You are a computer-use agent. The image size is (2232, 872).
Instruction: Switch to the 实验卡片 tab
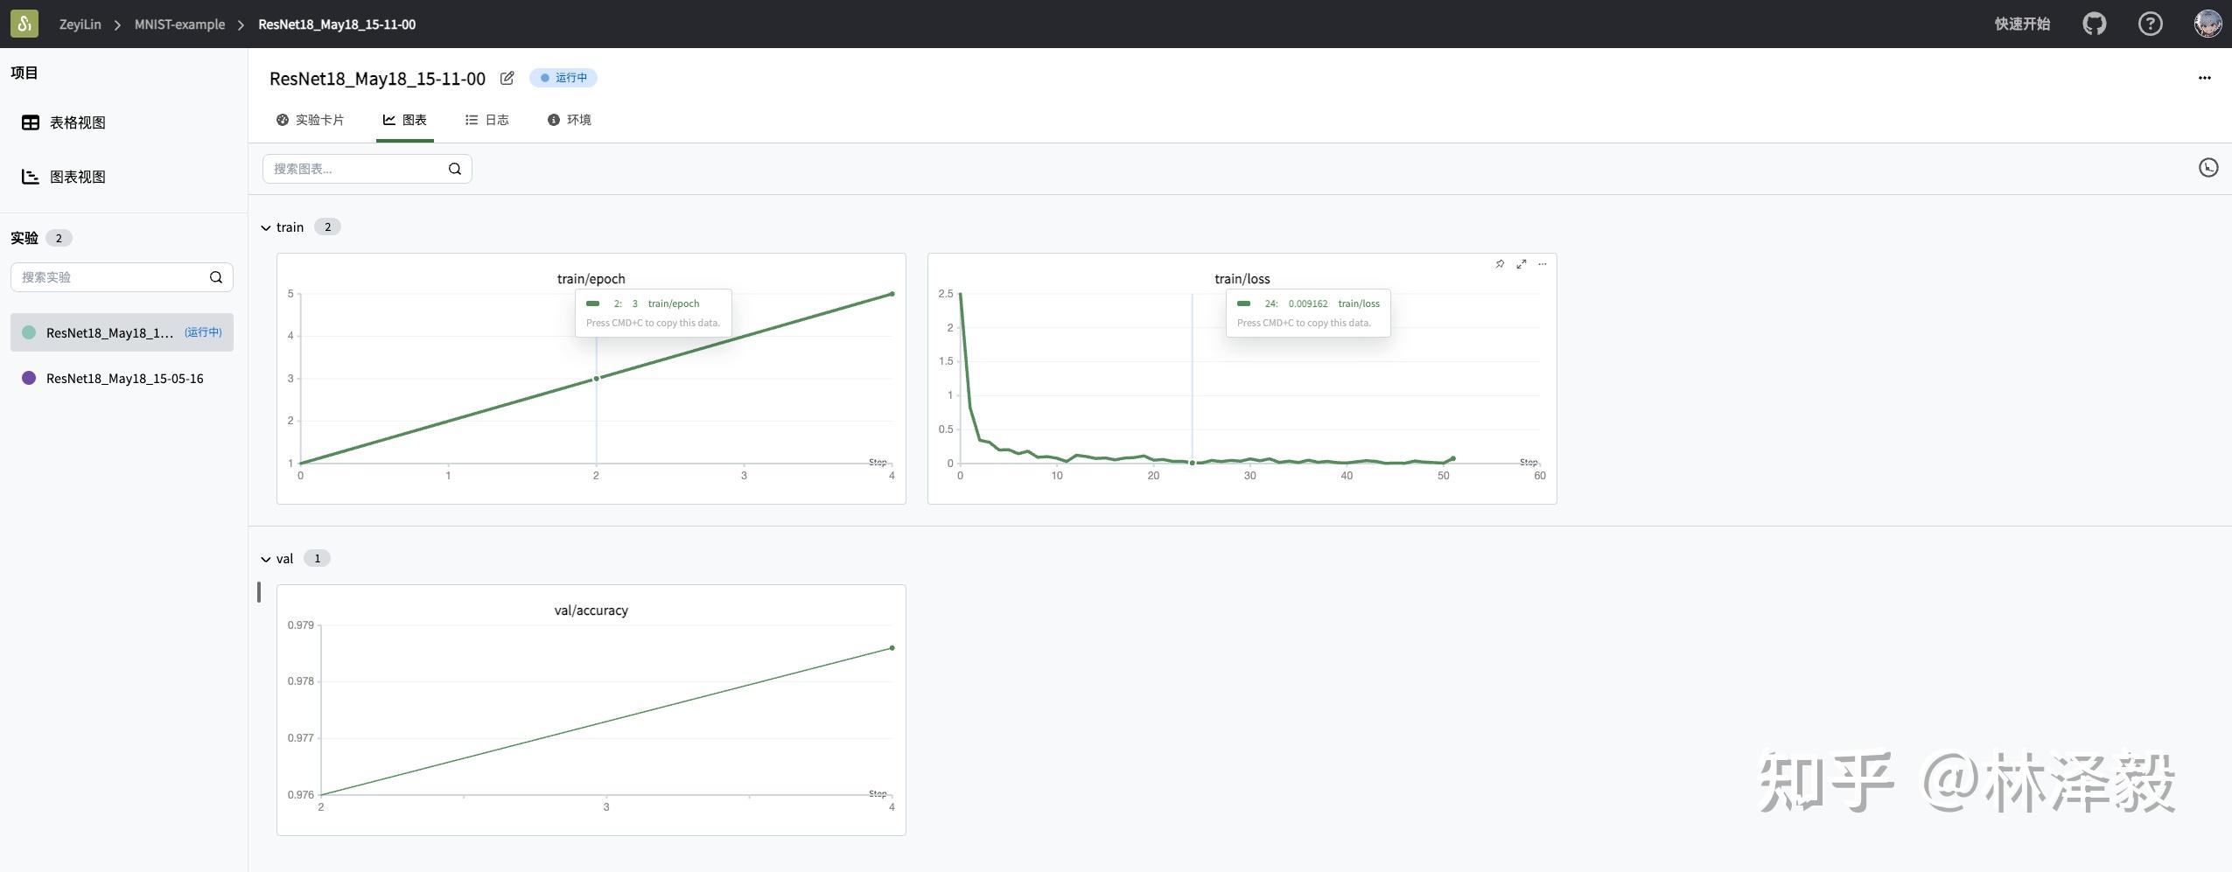[x=311, y=120]
